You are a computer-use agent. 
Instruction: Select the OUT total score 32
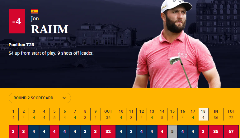tap(108, 131)
